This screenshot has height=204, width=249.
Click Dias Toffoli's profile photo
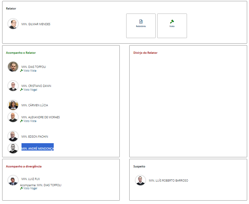(x=13, y=67)
